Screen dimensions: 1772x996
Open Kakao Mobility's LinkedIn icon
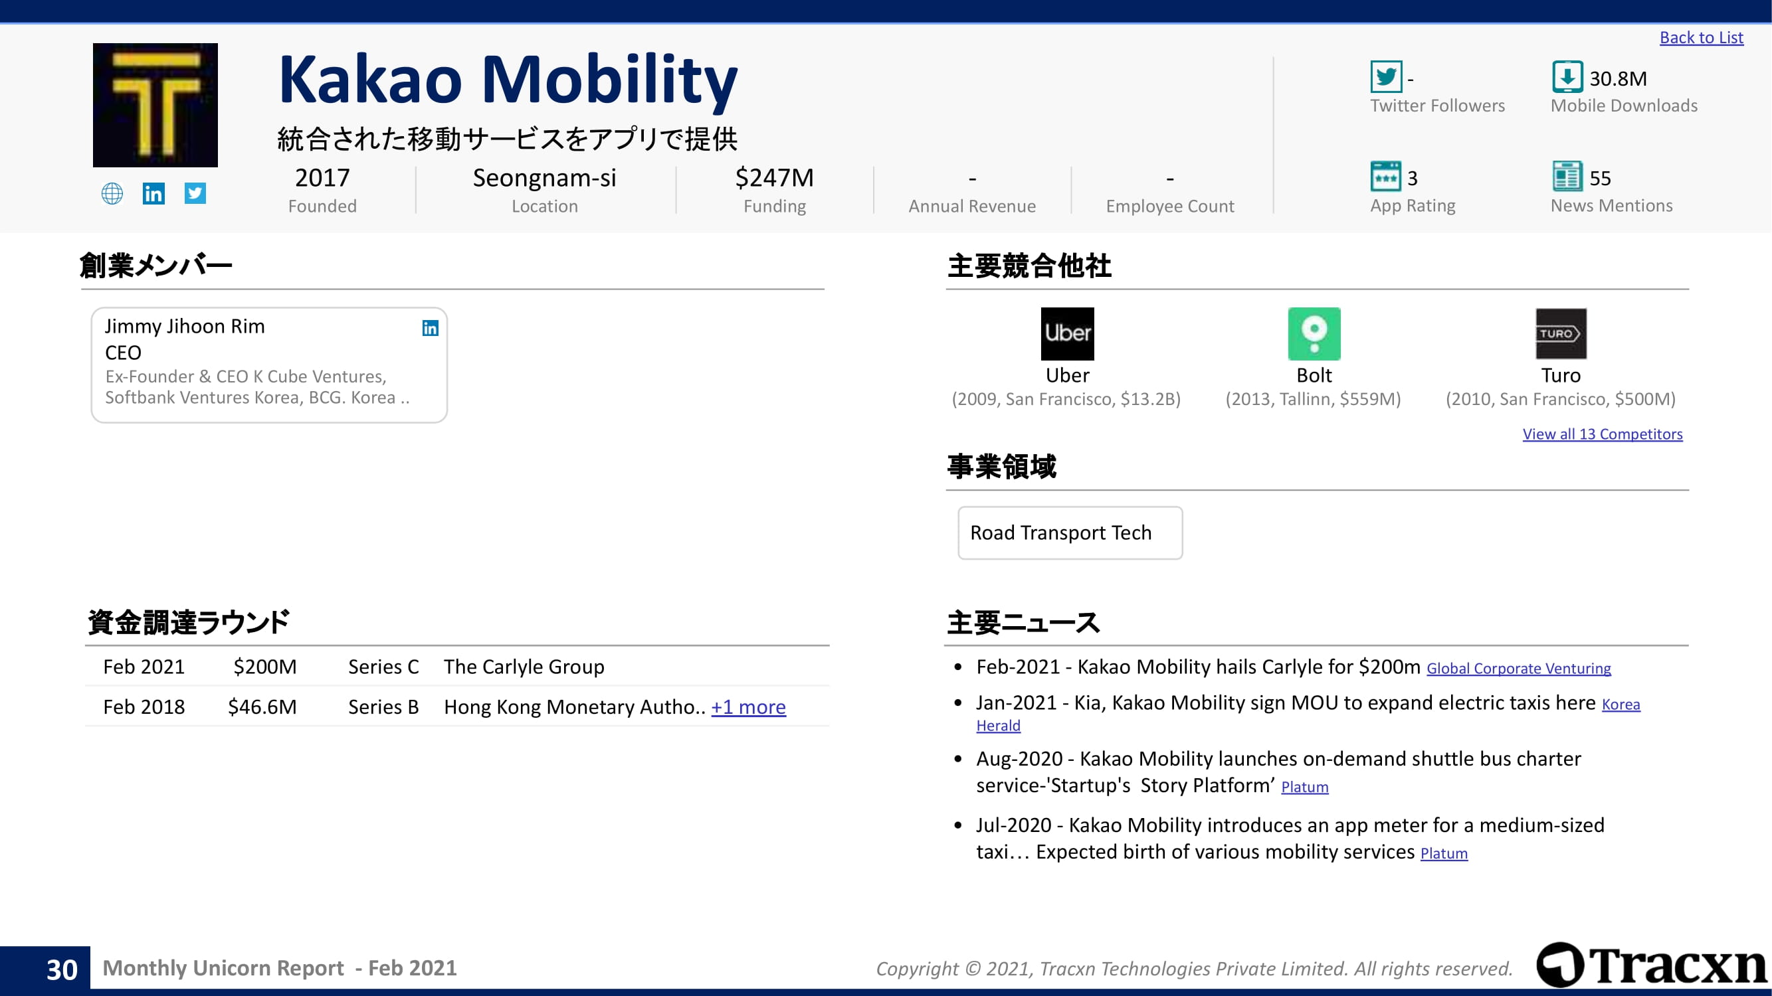153,194
